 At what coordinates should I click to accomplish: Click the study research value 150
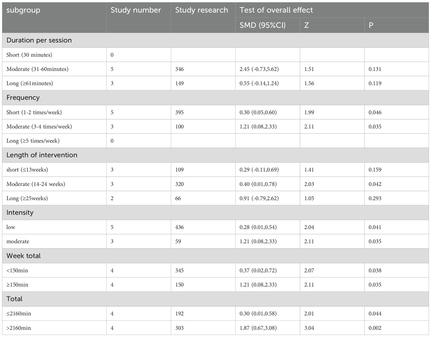[x=179, y=285]
